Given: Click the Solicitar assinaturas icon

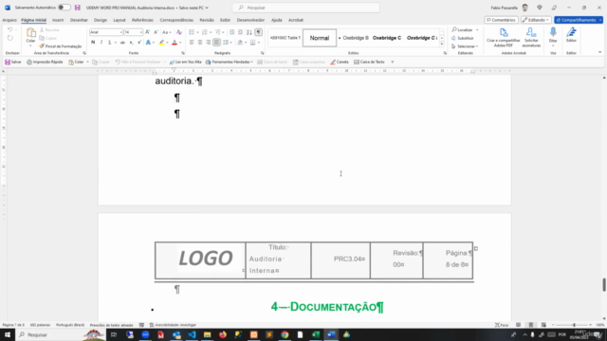Looking at the screenshot, I should (x=531, y=37).
